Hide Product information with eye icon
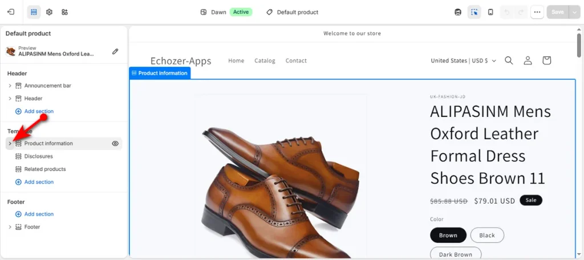 [x=115, y=144]
